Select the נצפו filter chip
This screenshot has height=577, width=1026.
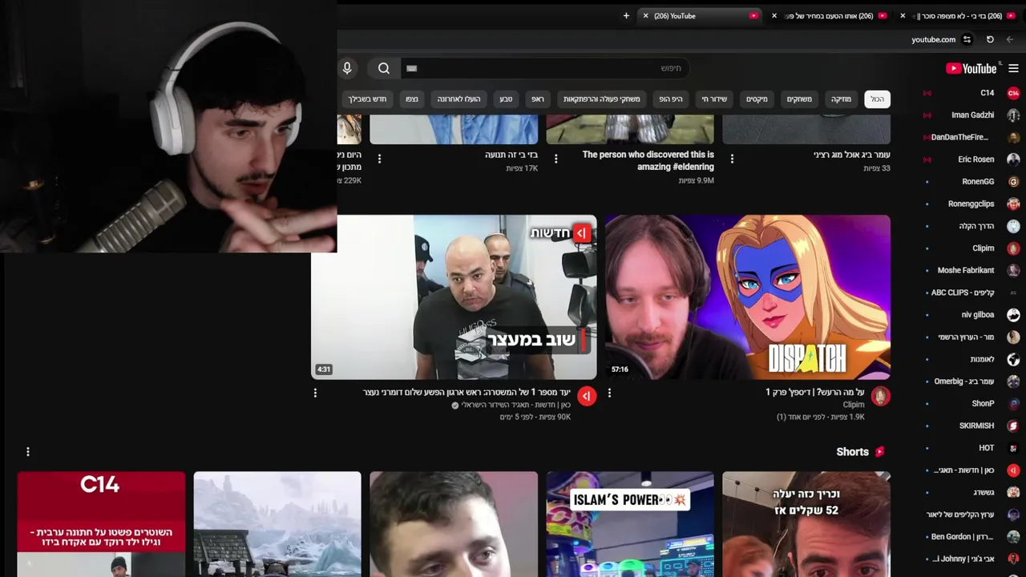(411, 99)
